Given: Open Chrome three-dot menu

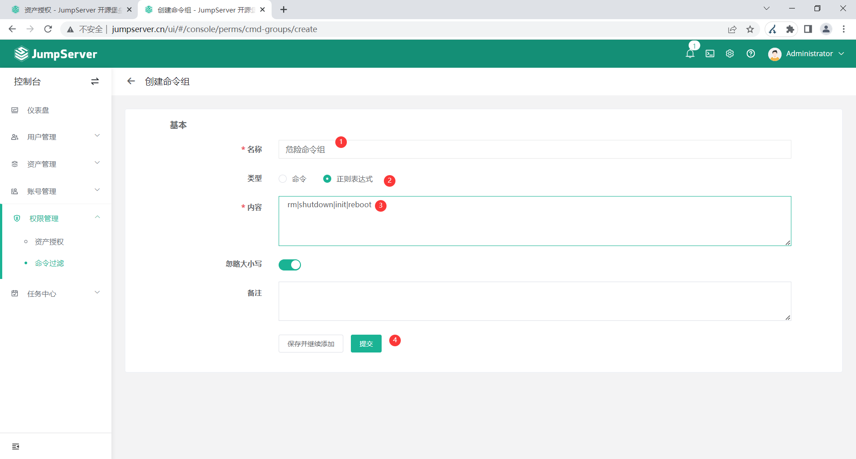Looking at the screenshot, I should [x=844, y=29].
